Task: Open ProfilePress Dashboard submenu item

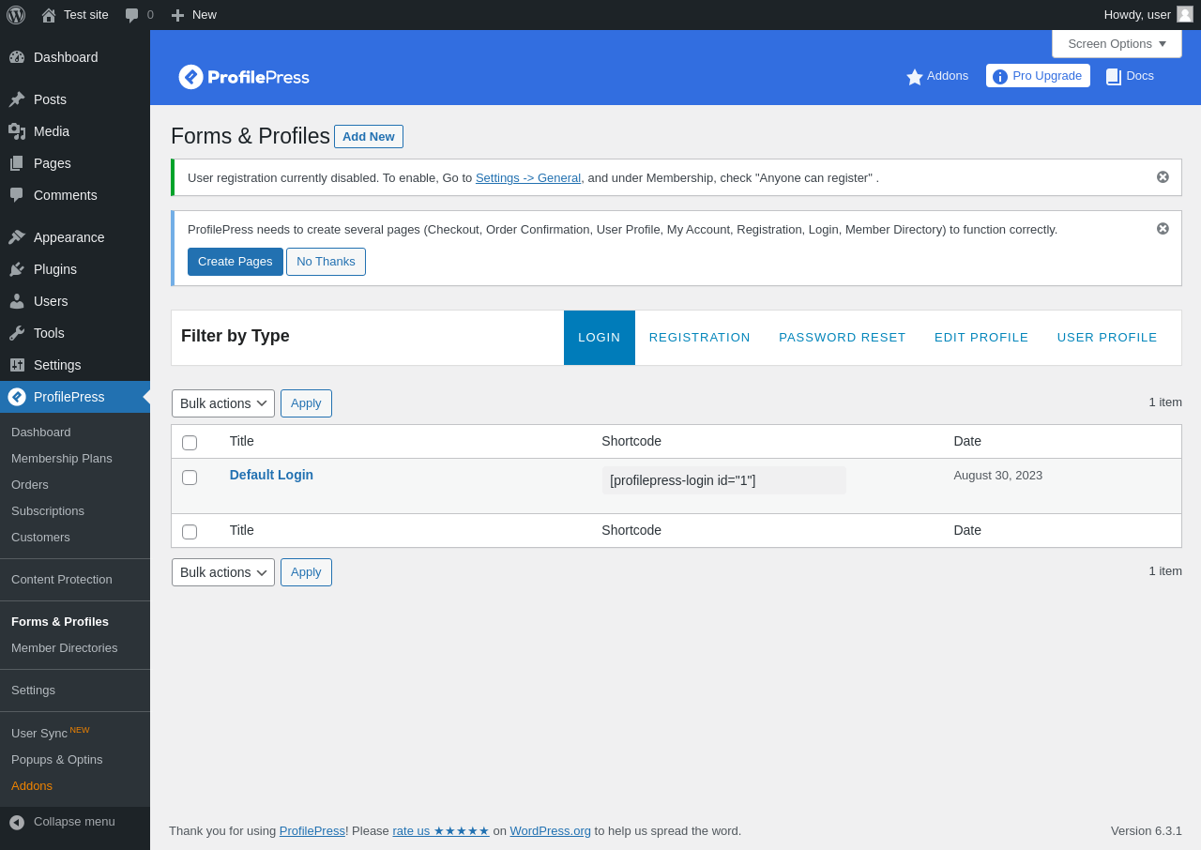Action: (41, 433)
